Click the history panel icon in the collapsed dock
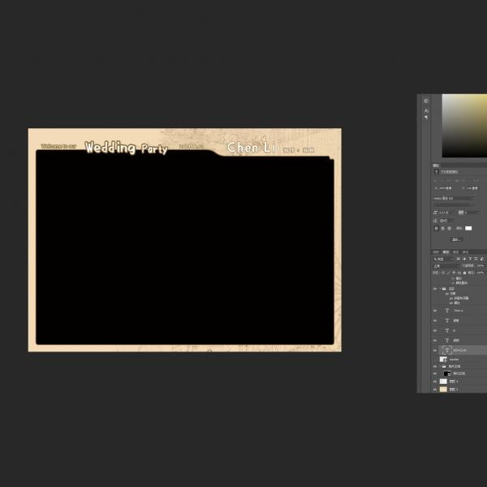 click(425, 101)
